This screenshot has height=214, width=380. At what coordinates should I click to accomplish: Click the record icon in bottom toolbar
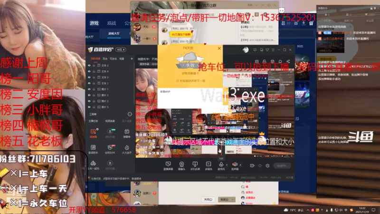tap(252, 165)
